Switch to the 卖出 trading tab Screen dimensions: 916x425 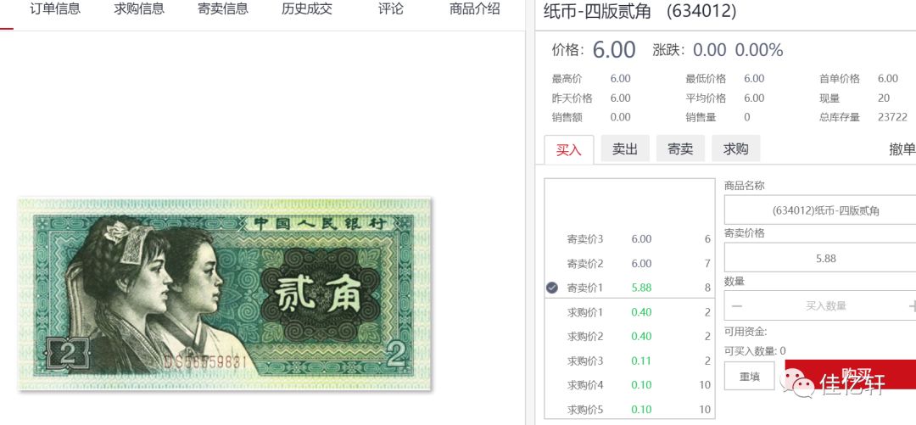625,148
